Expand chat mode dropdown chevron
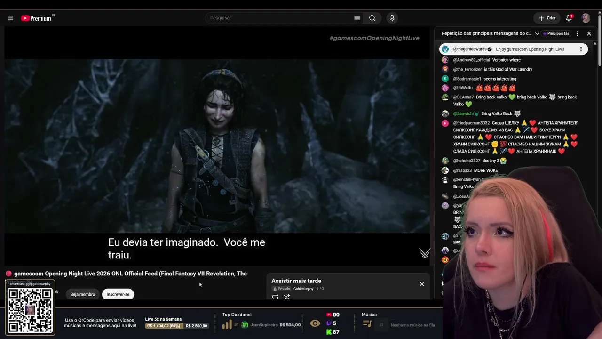The image size is (602, 339). coord(537,34)
